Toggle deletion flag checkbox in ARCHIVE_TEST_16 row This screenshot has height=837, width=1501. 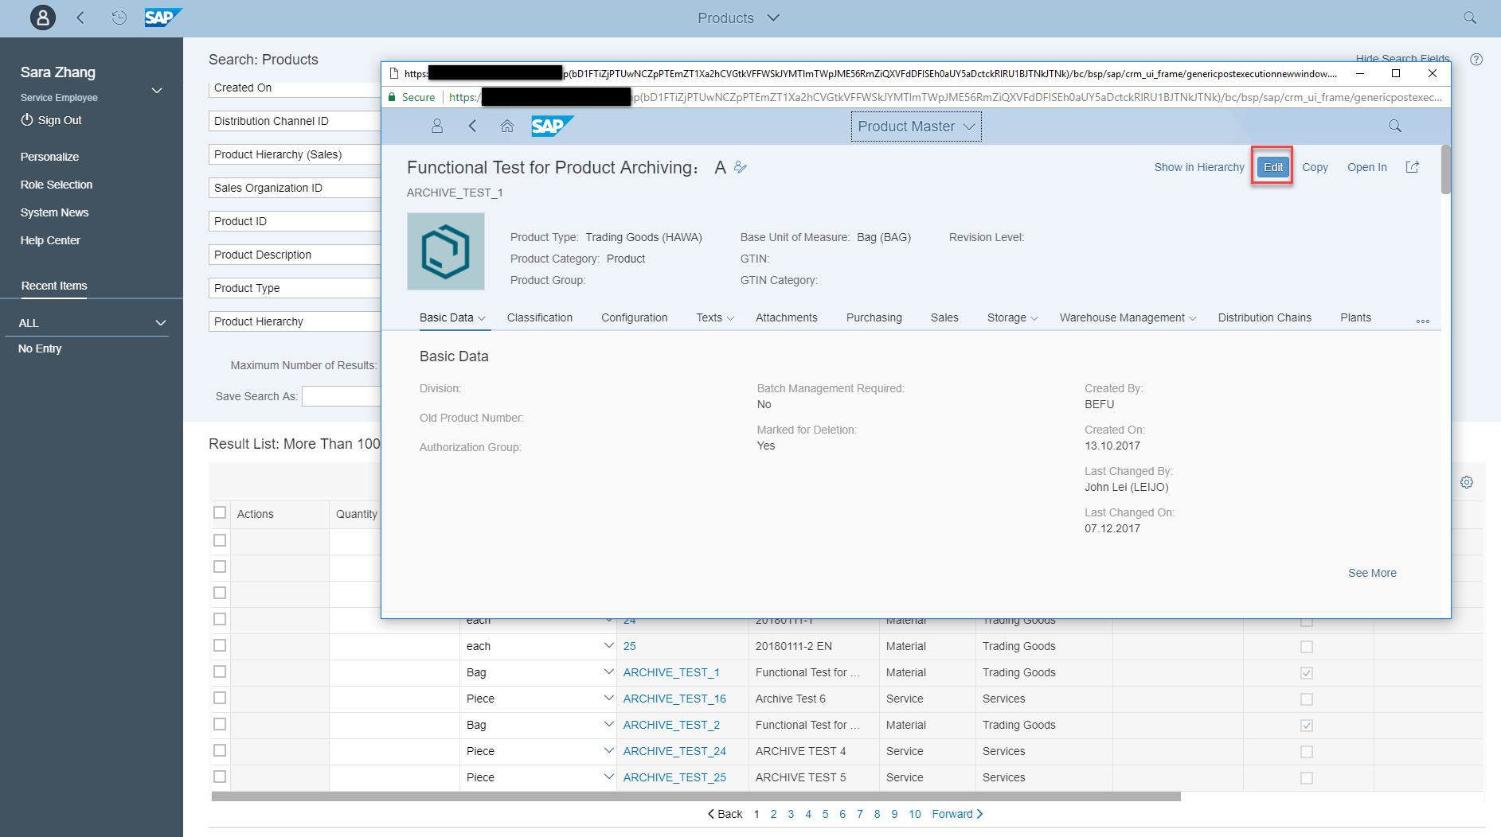point(1307,699)
